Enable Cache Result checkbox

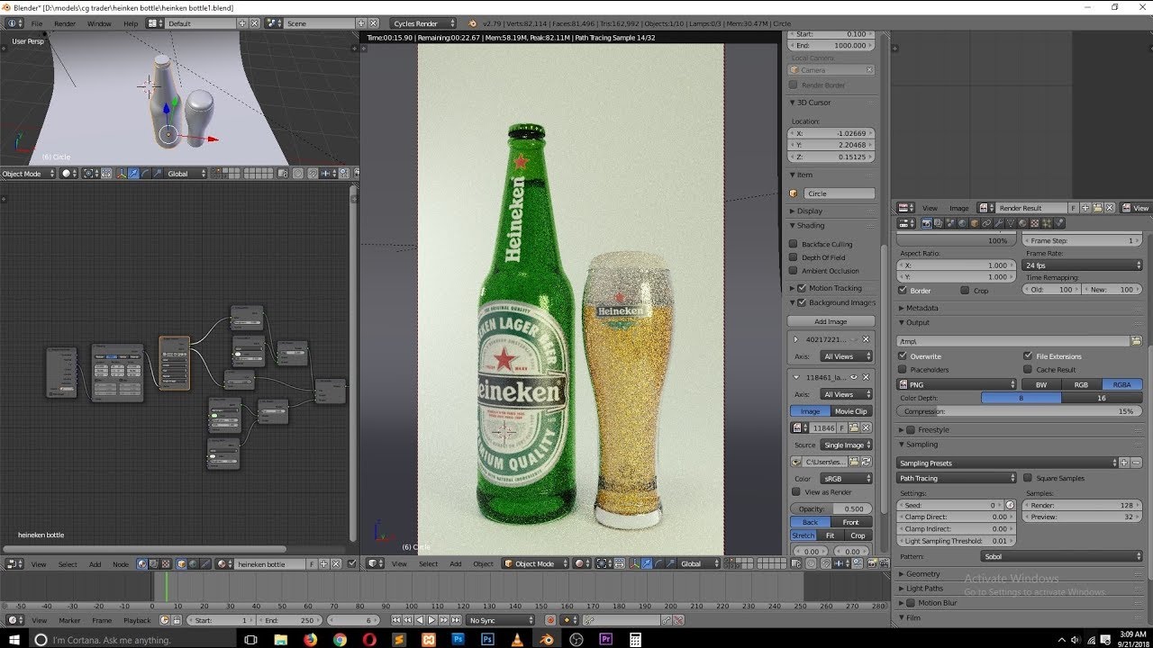click(1028, 370)
